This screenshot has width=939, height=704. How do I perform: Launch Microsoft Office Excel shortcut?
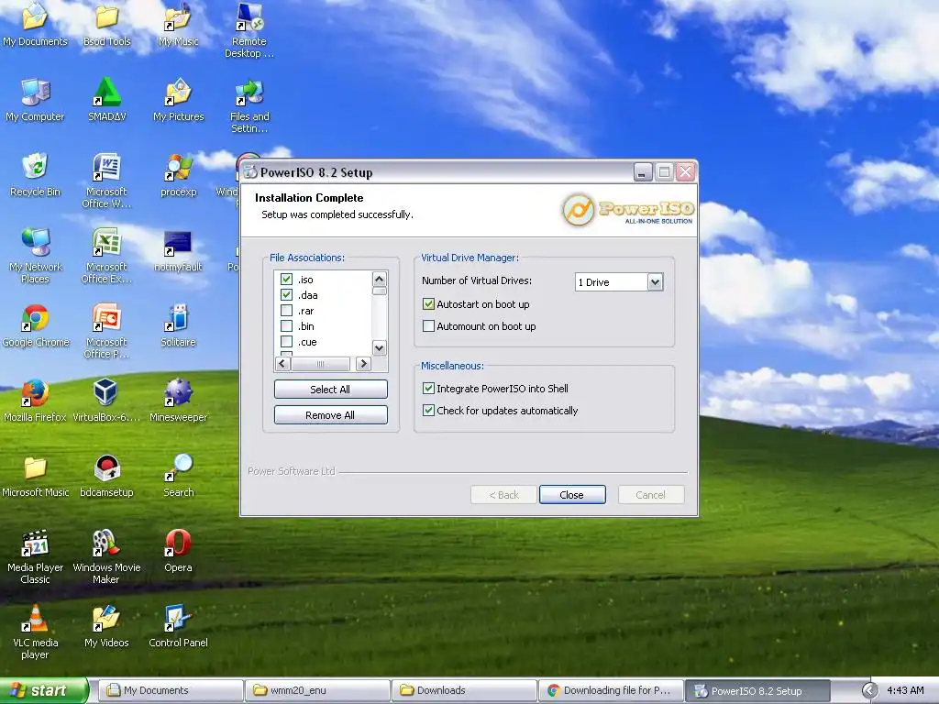(x=106, y=256)
